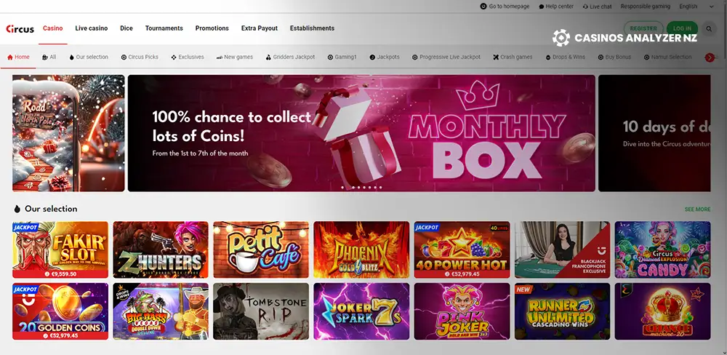Launch the Circus Diamond Explosion Candy game
Image resolution: width=727 pixels, height=355 pixels.
tap(662, 250)
